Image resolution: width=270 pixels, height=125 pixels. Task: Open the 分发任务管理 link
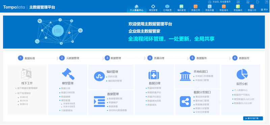[202, 112]
